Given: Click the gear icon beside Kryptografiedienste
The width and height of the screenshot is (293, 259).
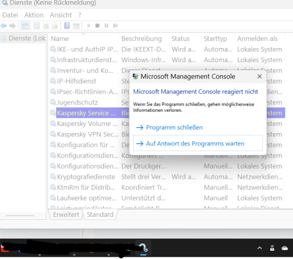Looking at the screenshot, I should [53, 176].
